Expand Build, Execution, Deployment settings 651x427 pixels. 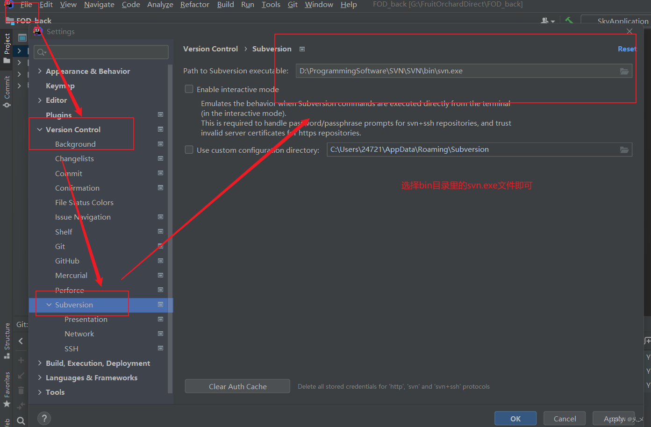[40, 363]
